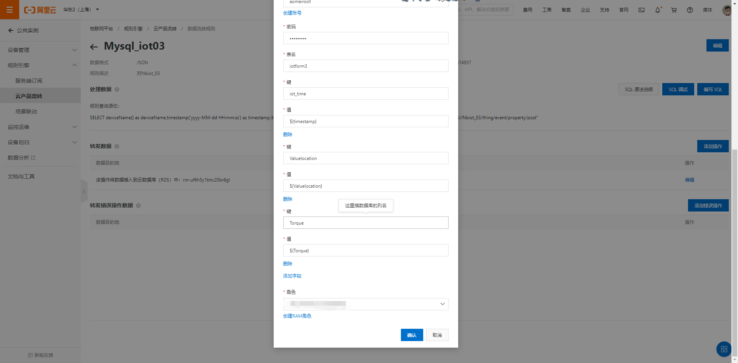
Task: Click the page vertical scrollbar
Action: point(735,254)
